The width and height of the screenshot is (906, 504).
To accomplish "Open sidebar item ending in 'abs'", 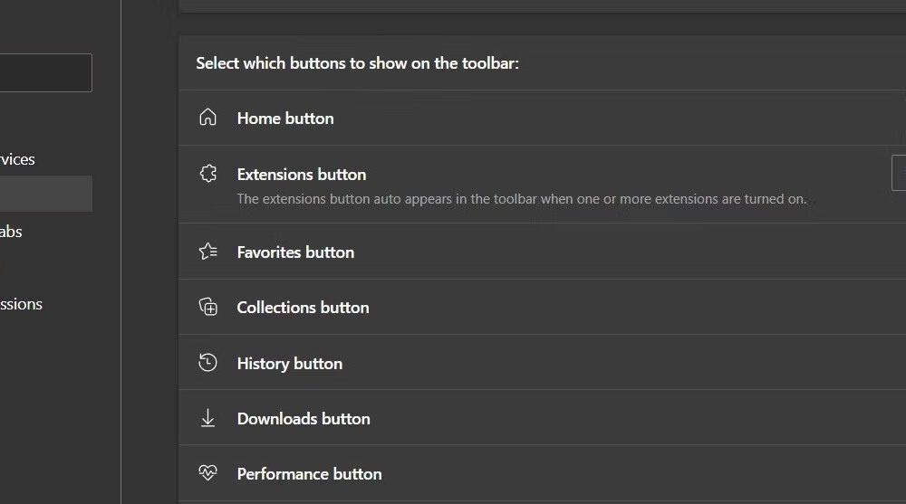I will pyautogui.click(x=11, y=232).
